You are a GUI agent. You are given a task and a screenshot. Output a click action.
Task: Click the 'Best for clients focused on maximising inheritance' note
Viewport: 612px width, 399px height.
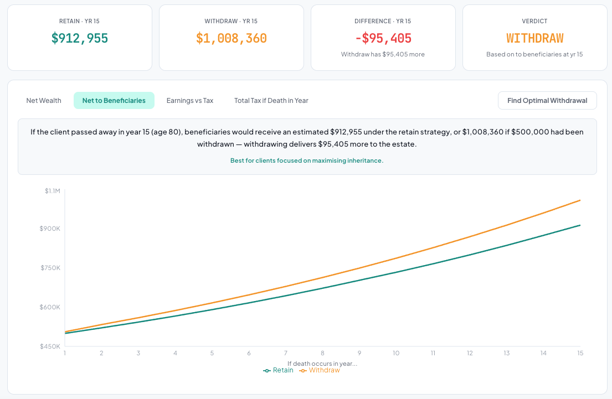pyautogui.click(x=307, y=160)
